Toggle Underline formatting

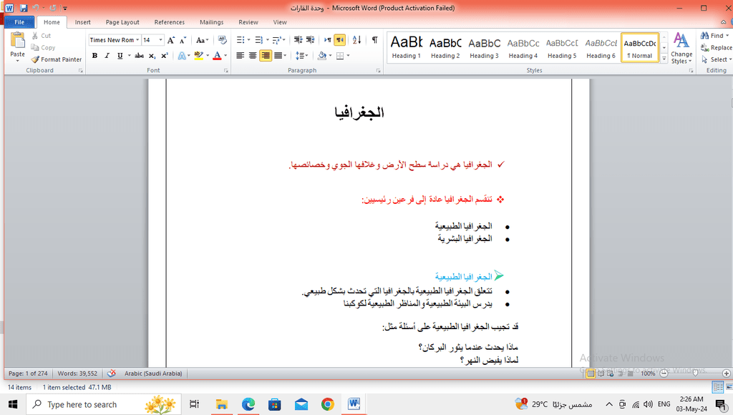coord(120,56)
